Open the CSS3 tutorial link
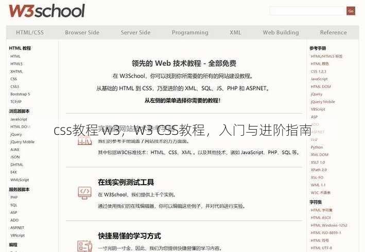The width and height of the screenshot is (365, 252). pyautogui.click(x=14, y=86)
